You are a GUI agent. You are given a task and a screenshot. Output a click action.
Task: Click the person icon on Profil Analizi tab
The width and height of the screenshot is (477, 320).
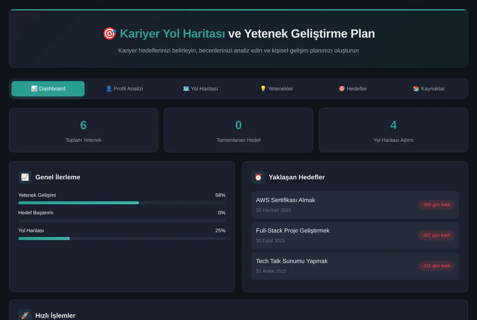(x=109, y=89)
